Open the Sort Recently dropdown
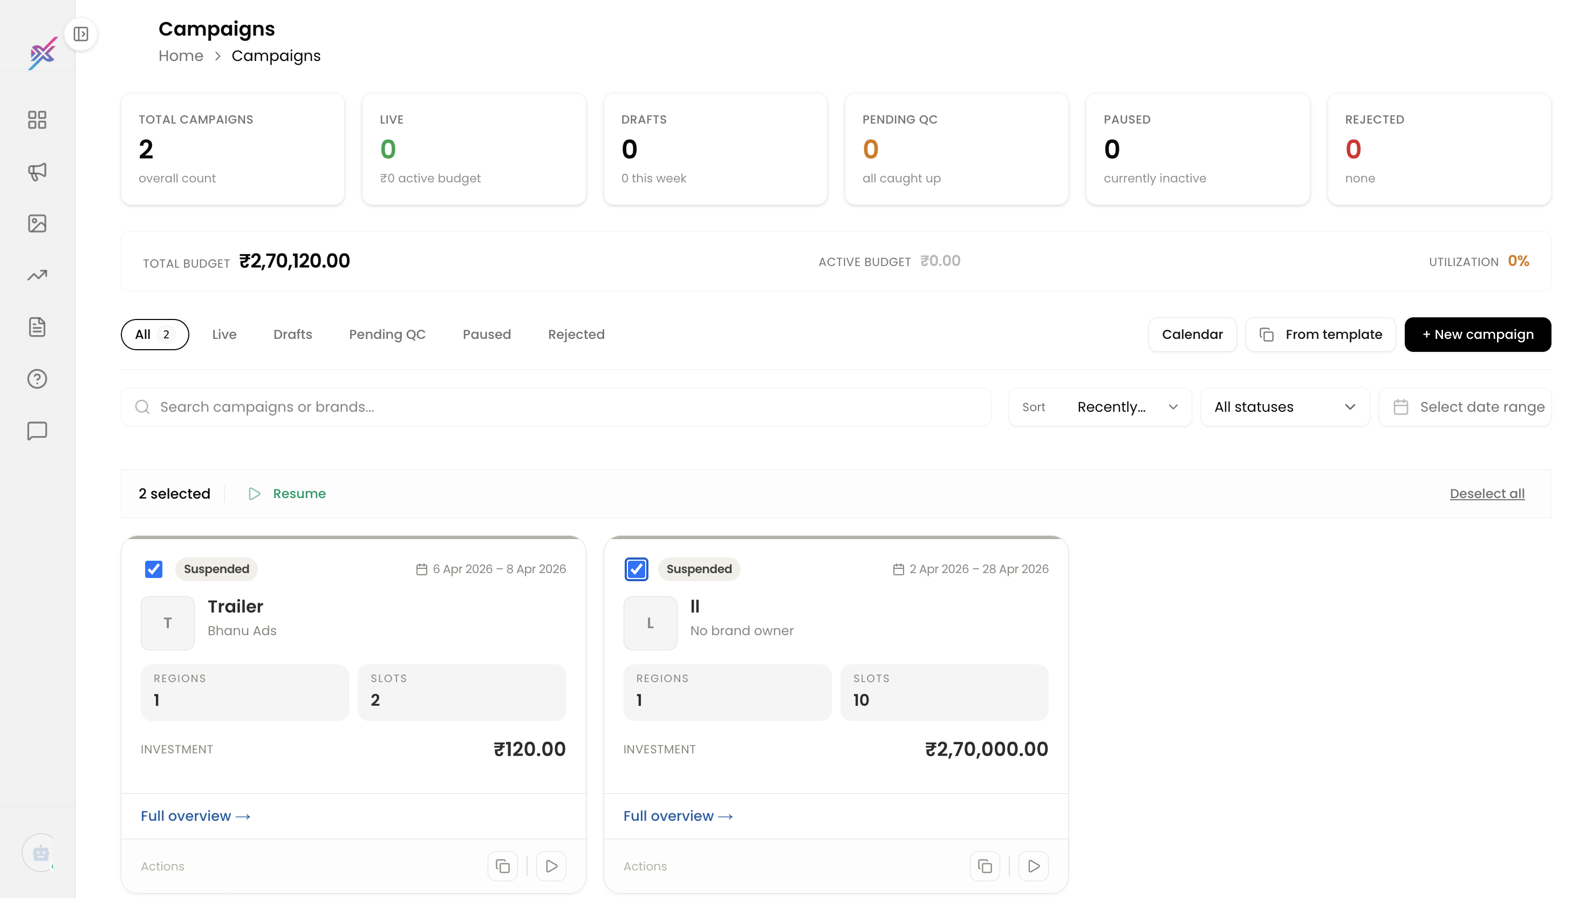Viewport: 1586px width, 898px height. point(1099,407)
